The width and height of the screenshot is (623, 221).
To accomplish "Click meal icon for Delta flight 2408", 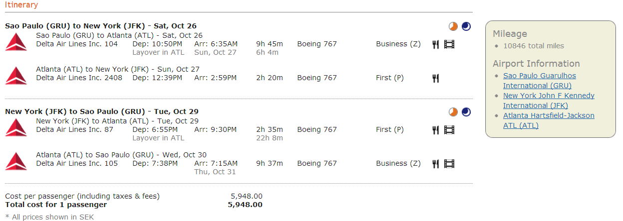I will pyautogui.click(x=435, y=78).
